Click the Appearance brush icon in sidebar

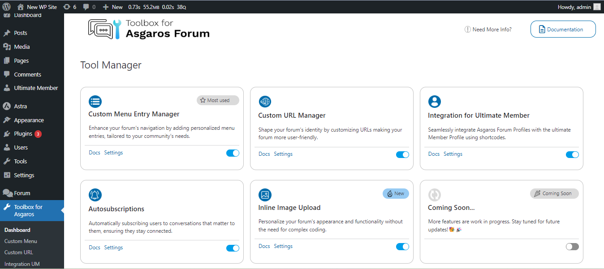click(7, 120)
